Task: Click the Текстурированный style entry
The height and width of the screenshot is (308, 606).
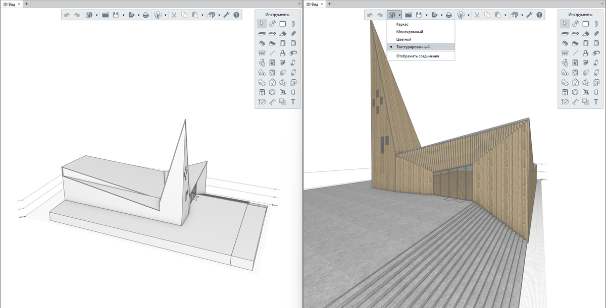Action: (413, 47)
